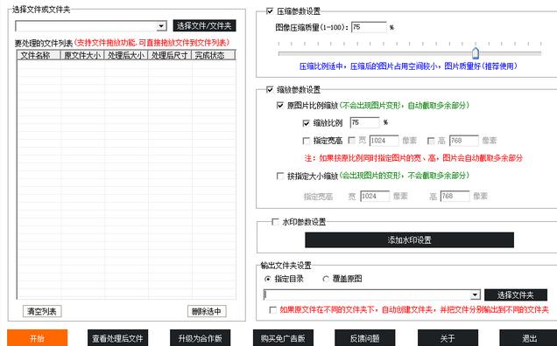Click the 图像压缩质量 input field
The height and width of the screenshot is (346, 557).
tap(369, 27)
